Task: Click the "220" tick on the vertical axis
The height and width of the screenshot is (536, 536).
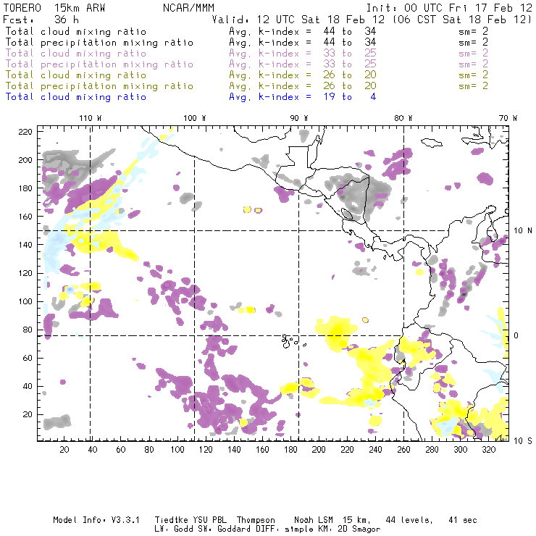Action: (25, 132)
